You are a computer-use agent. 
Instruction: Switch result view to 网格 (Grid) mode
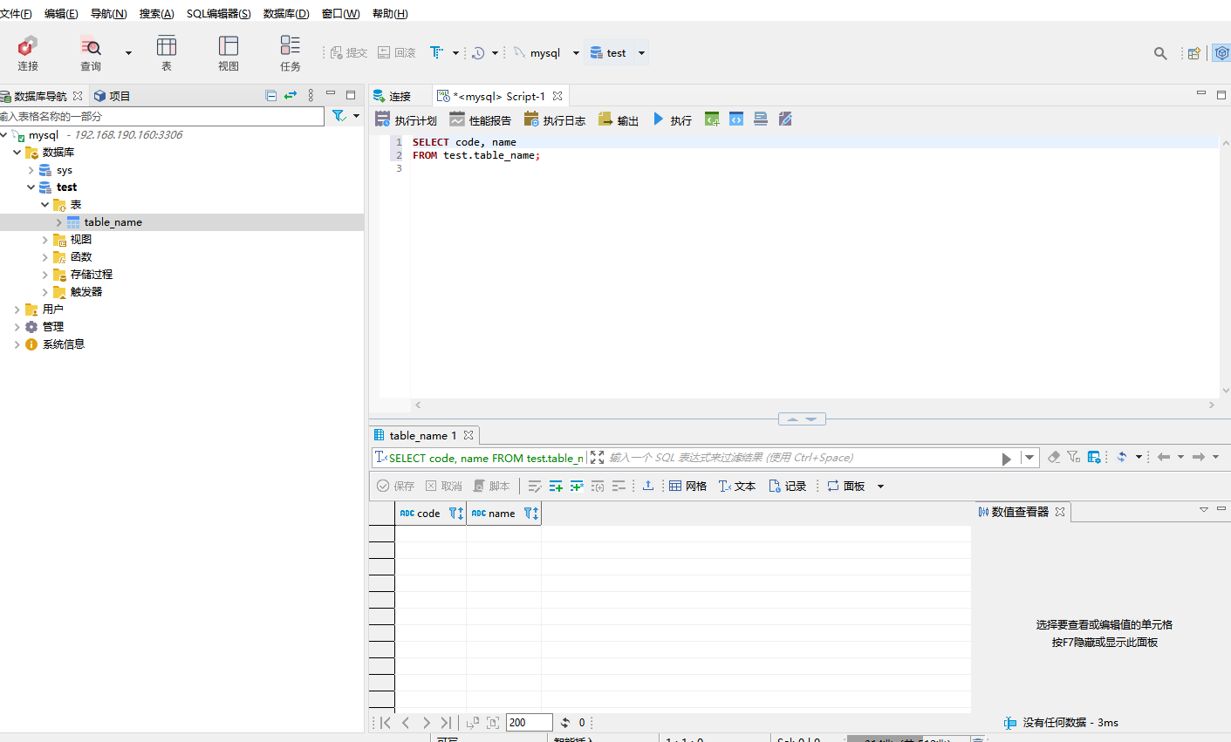pyautogui.click(x=687, y=487)
